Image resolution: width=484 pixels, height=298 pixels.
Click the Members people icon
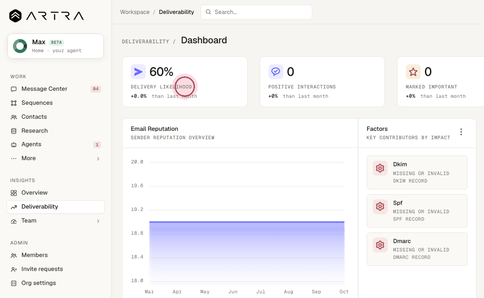tap(13, 255)
